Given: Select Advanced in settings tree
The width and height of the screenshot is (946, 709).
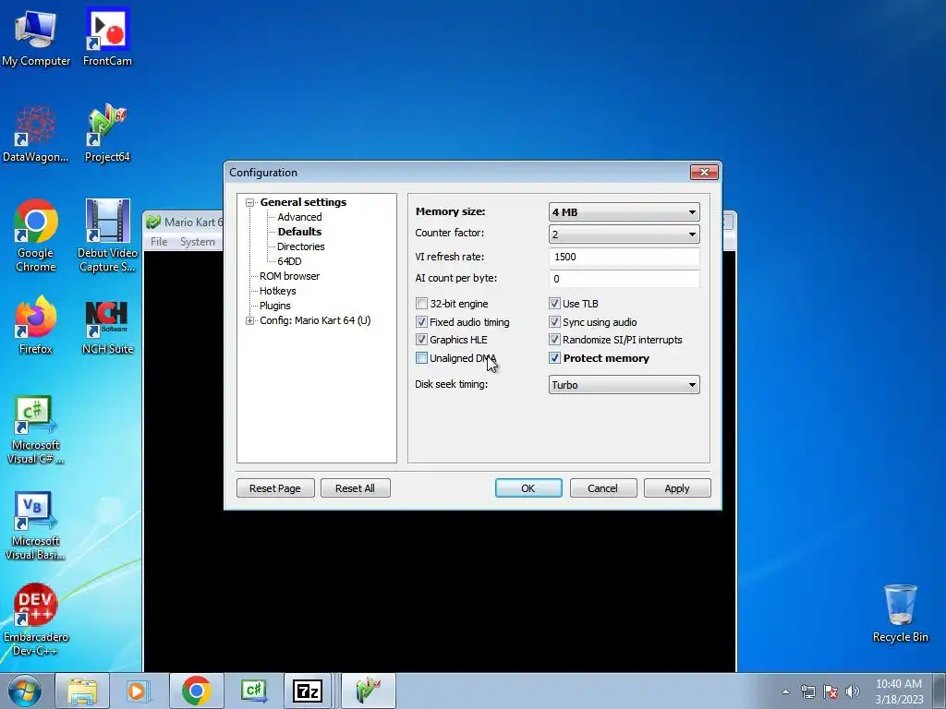Looking at the screenshot, I should tap(299, 217).
